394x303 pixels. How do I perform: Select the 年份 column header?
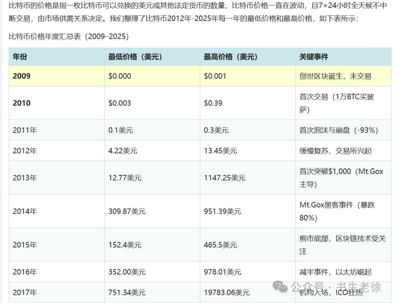click(x=57, y=57)
